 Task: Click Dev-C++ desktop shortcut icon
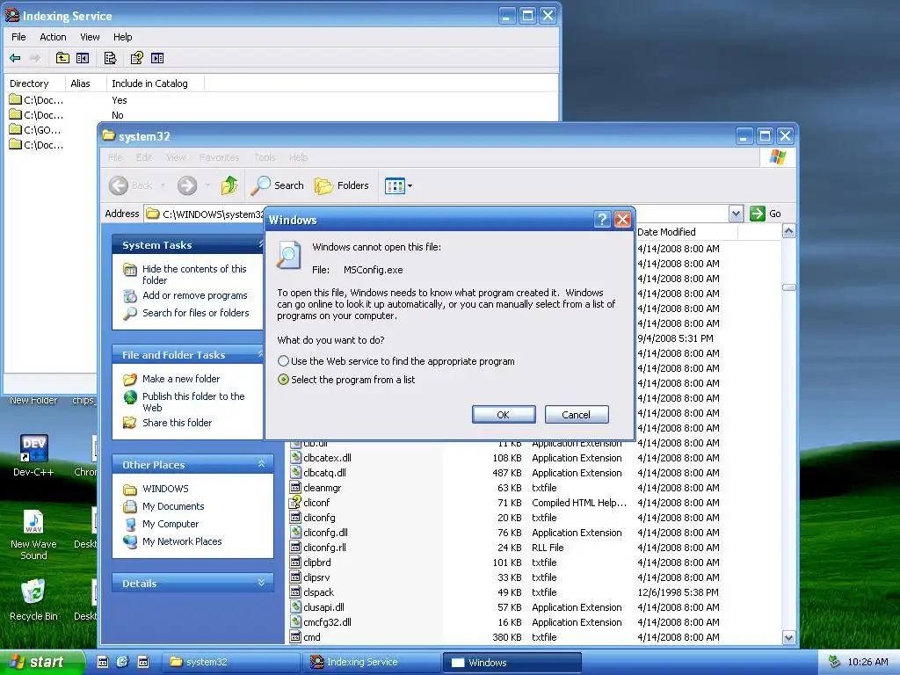(x=34, y=448)
